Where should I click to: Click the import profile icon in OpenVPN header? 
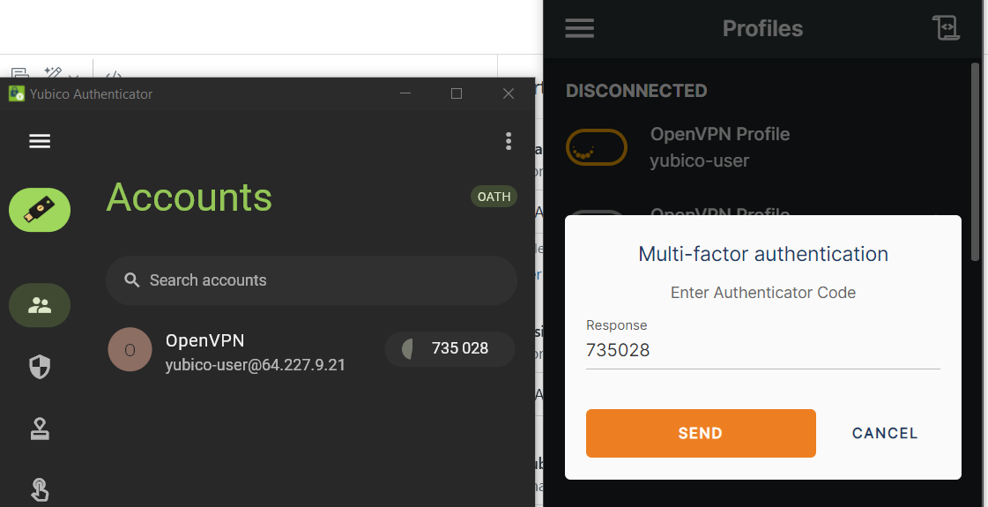945,27
